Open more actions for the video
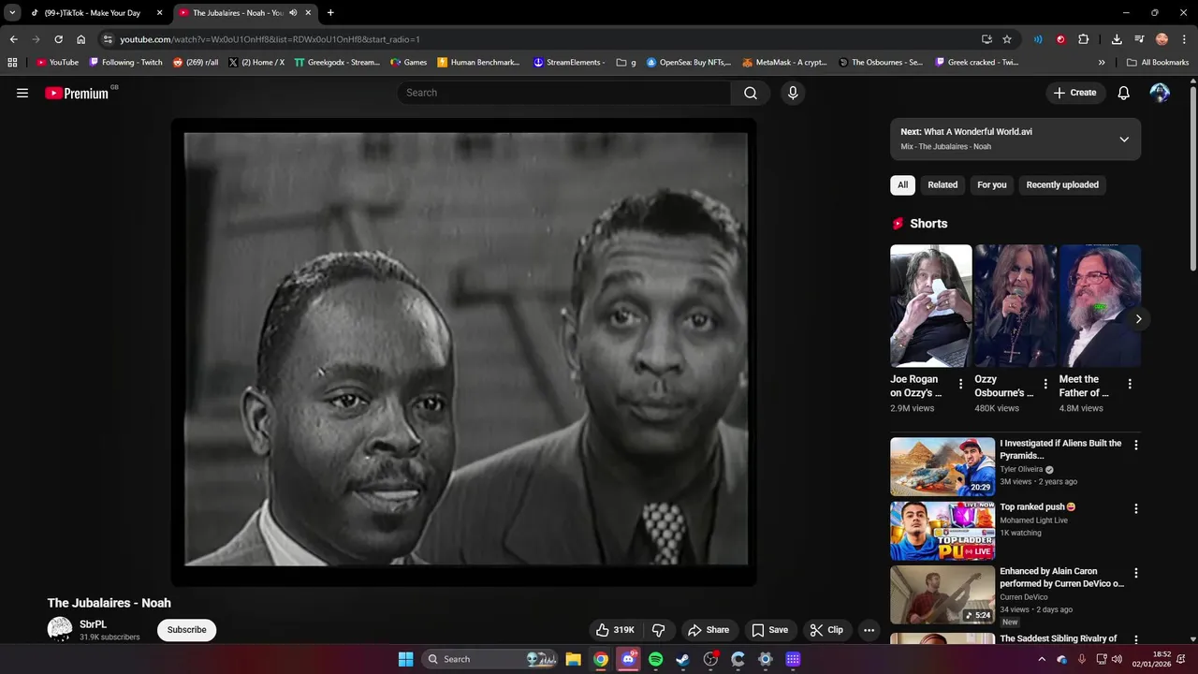 [x=869, y=630]
